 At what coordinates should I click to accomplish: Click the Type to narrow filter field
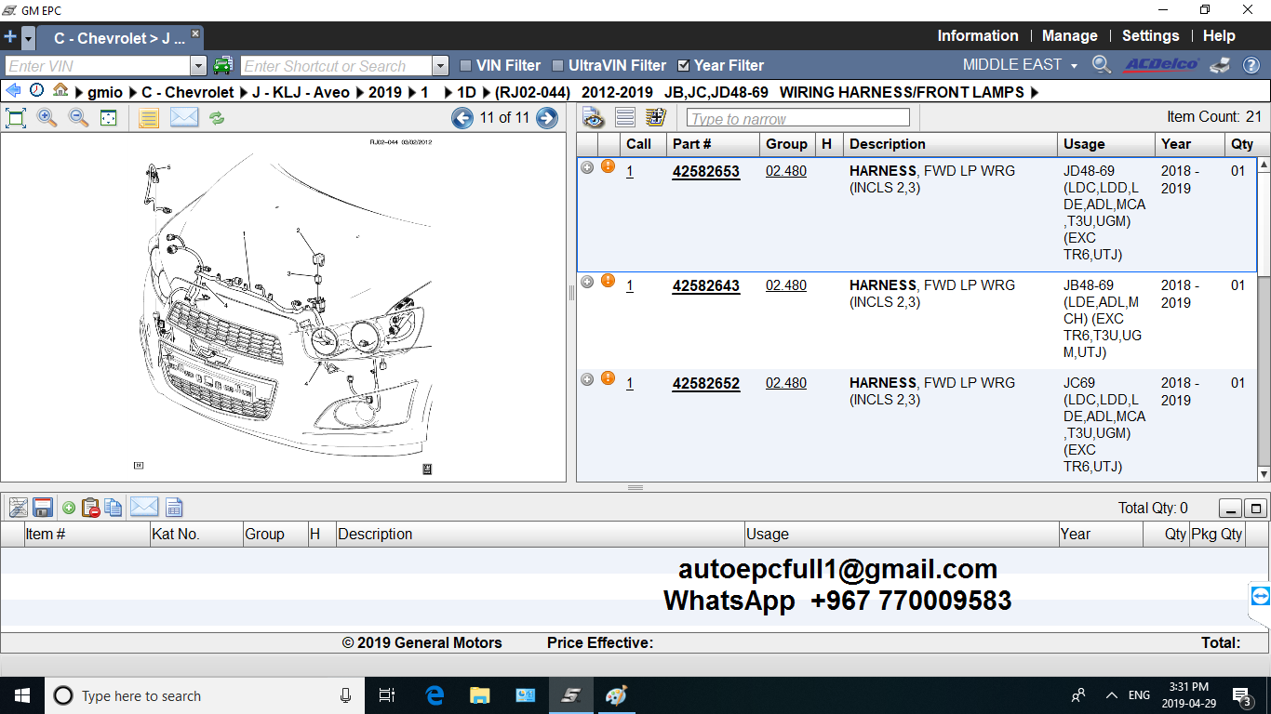click(x=798, y=118)
